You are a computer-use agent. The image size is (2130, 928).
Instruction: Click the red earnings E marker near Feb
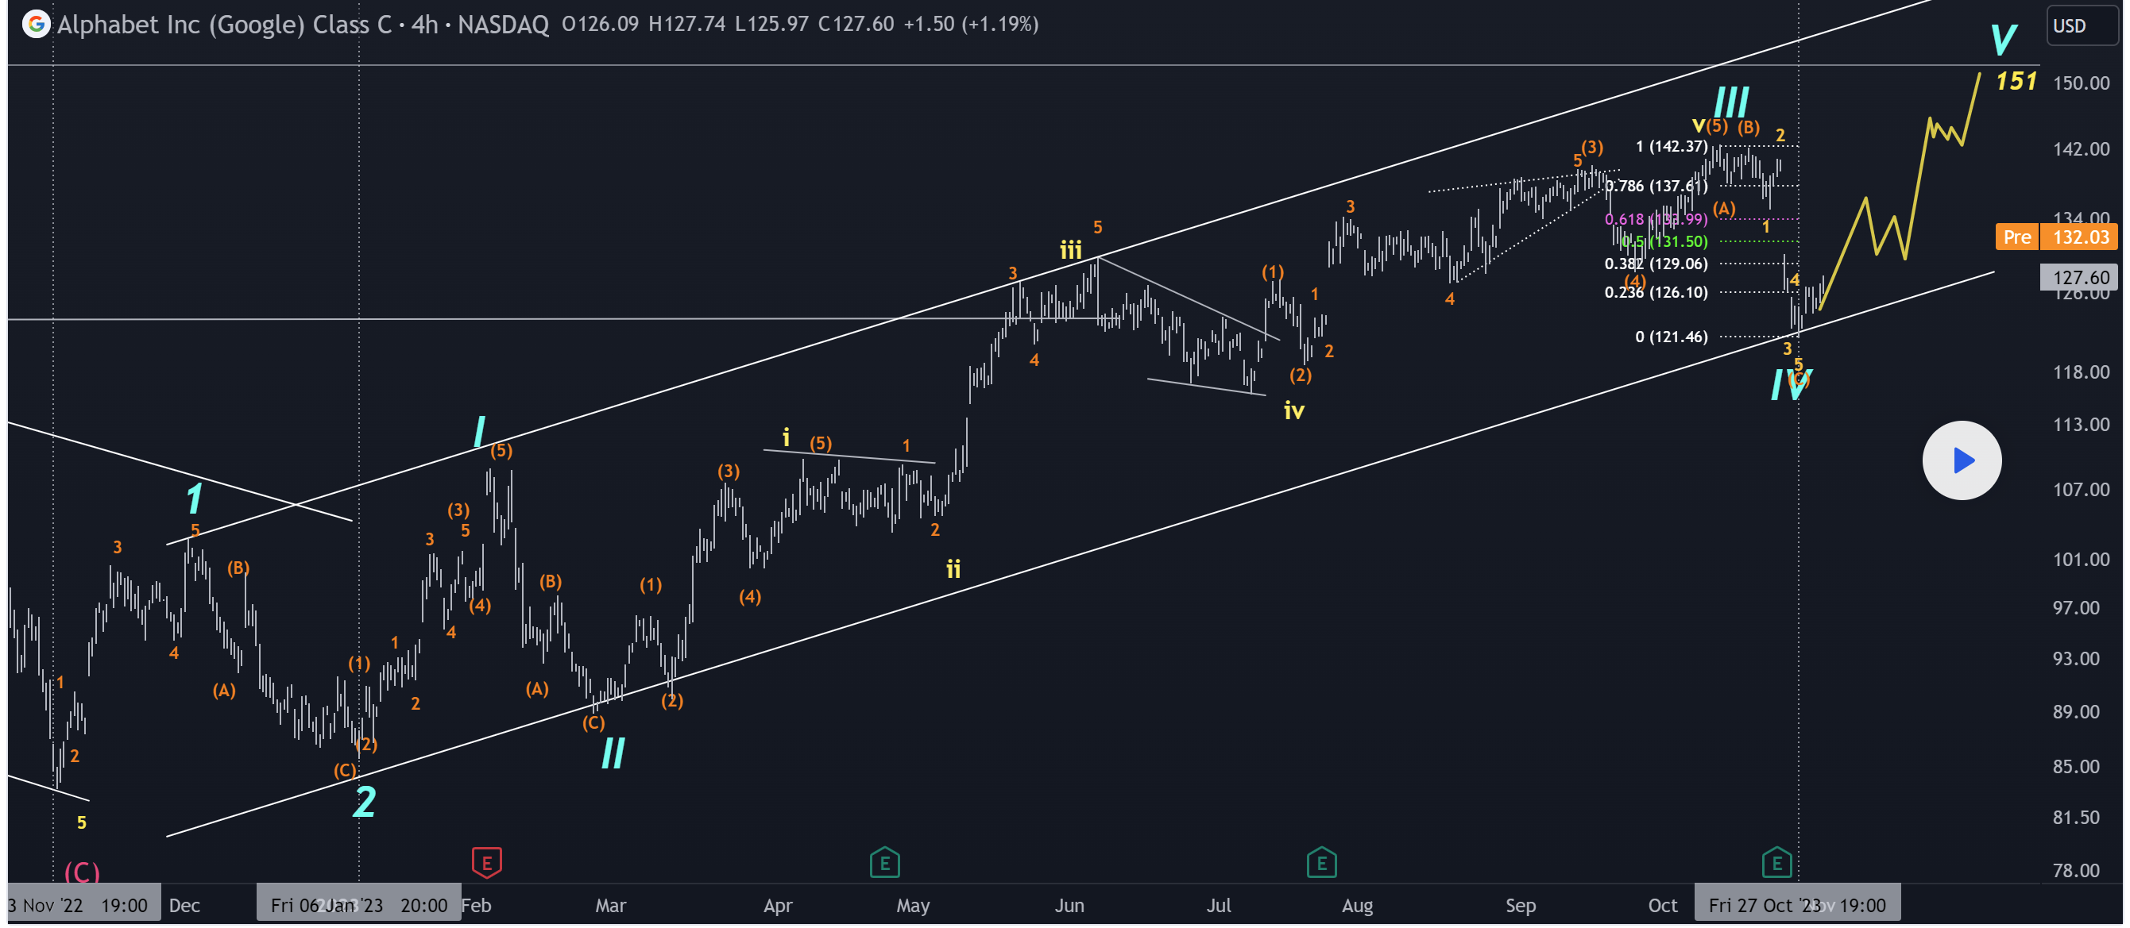pyautogui.click(x=486, y=863)
